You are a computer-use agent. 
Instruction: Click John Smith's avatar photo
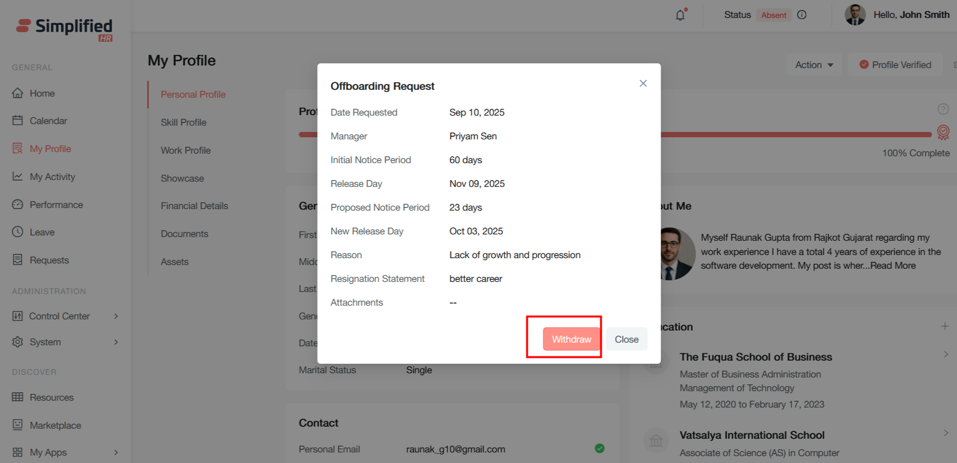point(855,15)
